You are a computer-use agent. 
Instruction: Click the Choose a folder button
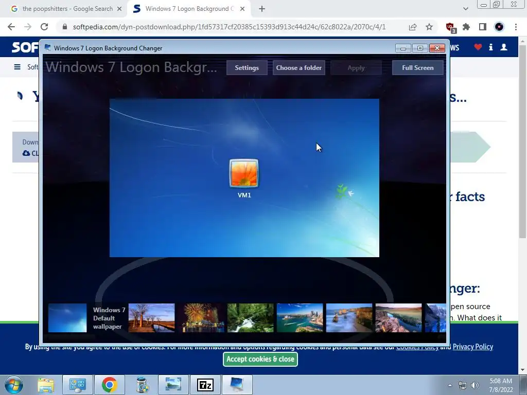(299, 68)
